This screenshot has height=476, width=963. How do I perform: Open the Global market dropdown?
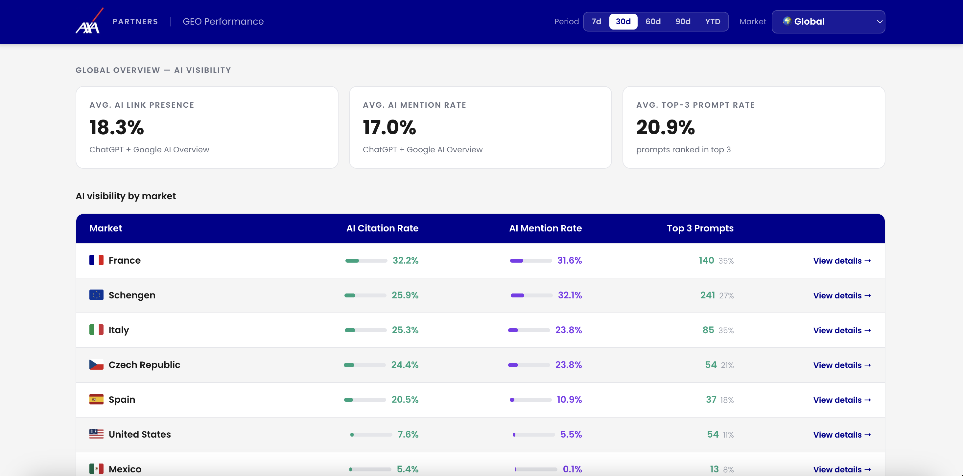tap(829, 22)
